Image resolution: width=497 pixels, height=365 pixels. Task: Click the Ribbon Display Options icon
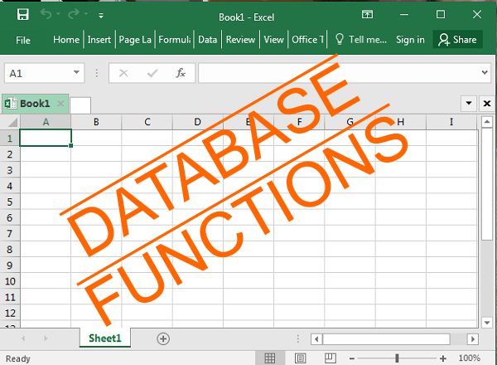367,14
